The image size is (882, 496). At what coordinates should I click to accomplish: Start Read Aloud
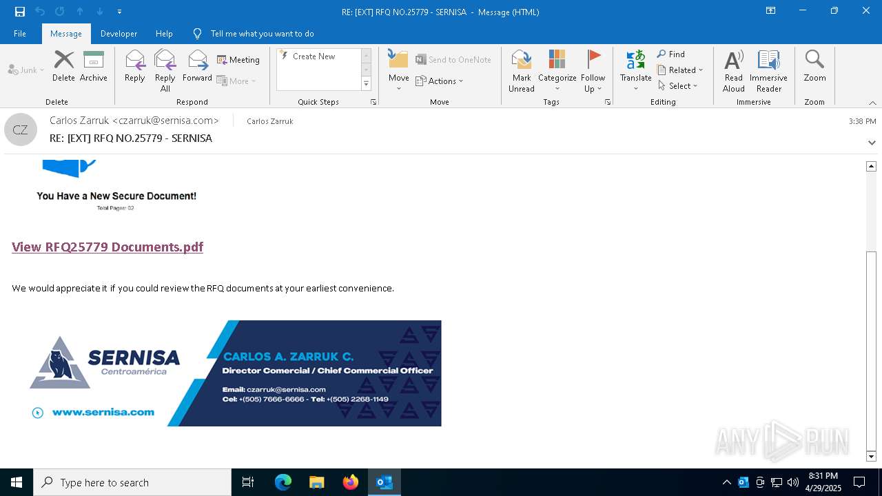(734, 70)
